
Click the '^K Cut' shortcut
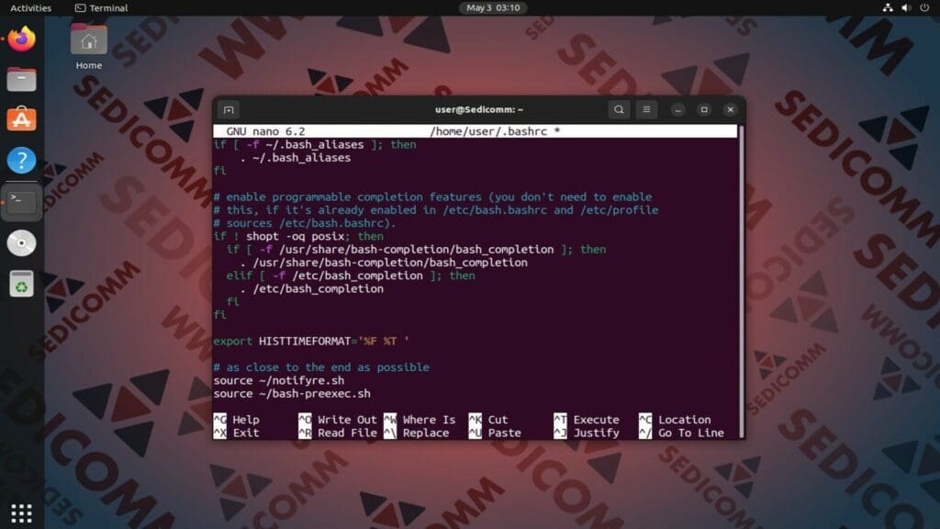488,420
